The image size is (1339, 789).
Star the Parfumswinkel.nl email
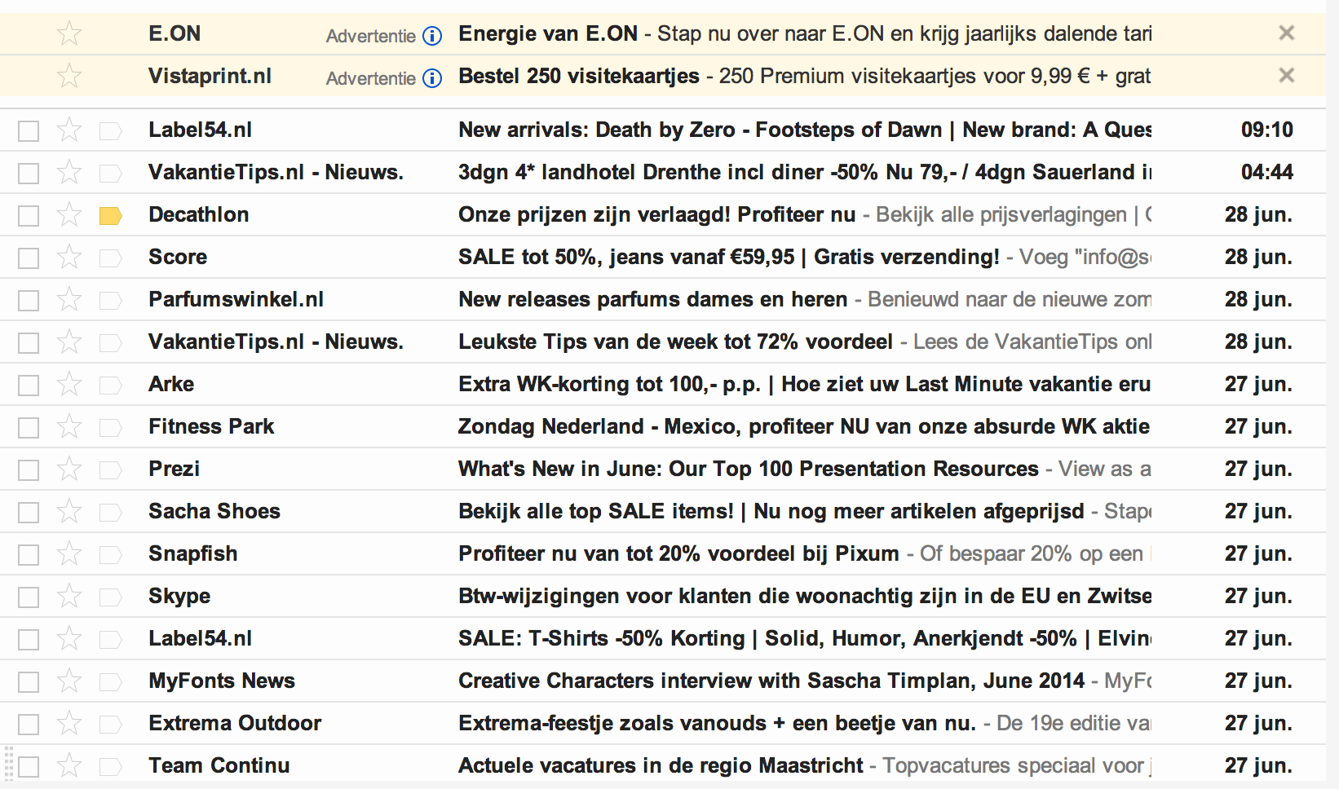(69, 299)
